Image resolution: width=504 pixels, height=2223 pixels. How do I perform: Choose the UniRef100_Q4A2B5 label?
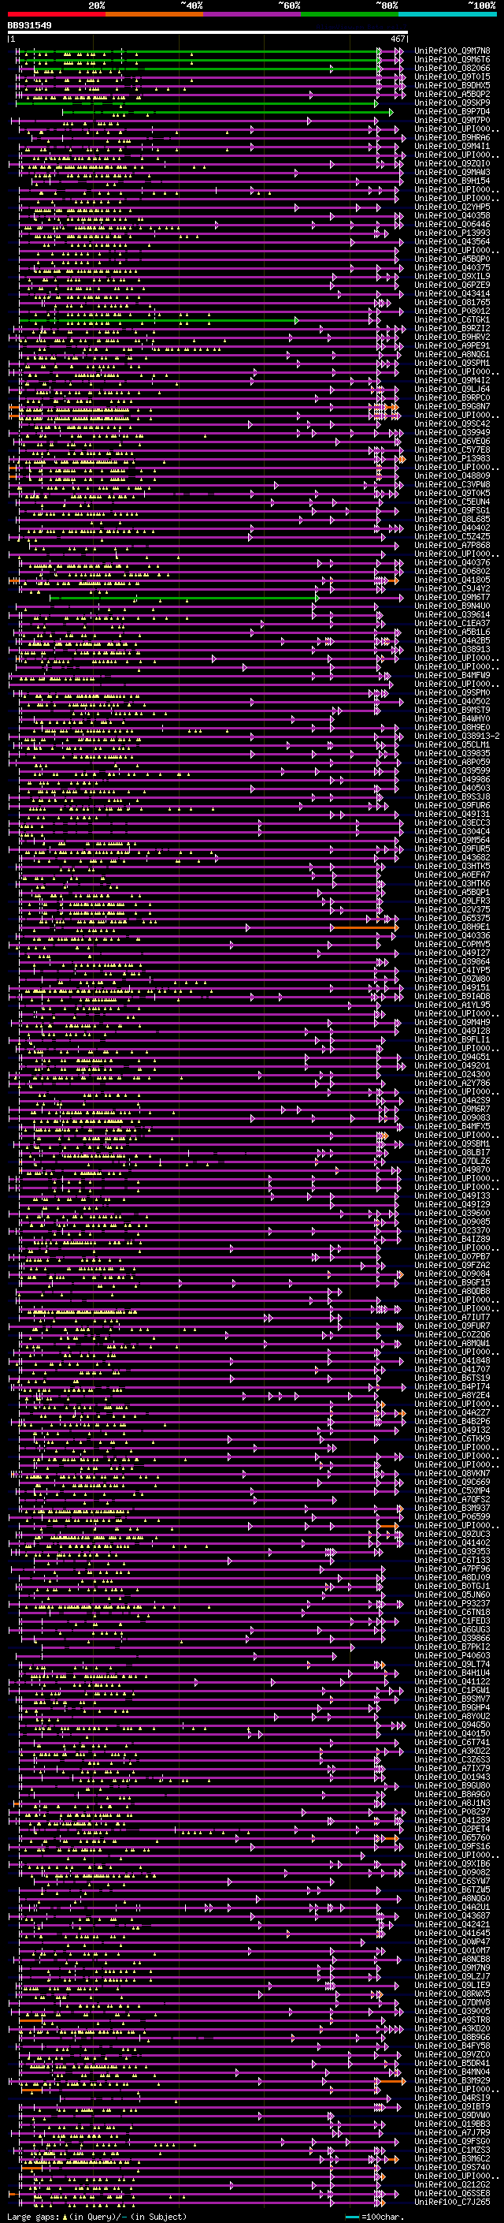tap(452, 640)
